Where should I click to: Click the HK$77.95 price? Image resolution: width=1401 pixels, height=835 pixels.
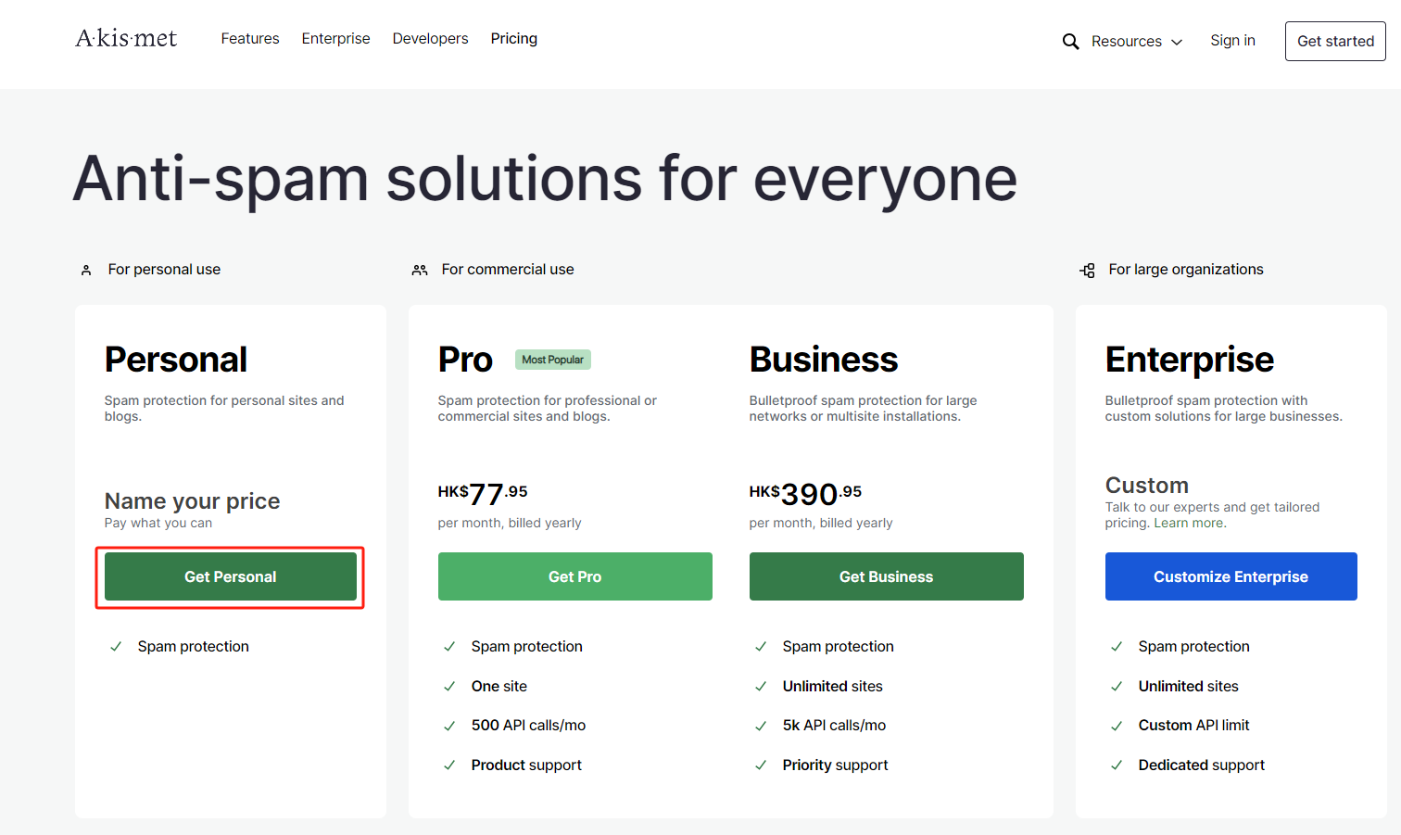pos(483,494)
